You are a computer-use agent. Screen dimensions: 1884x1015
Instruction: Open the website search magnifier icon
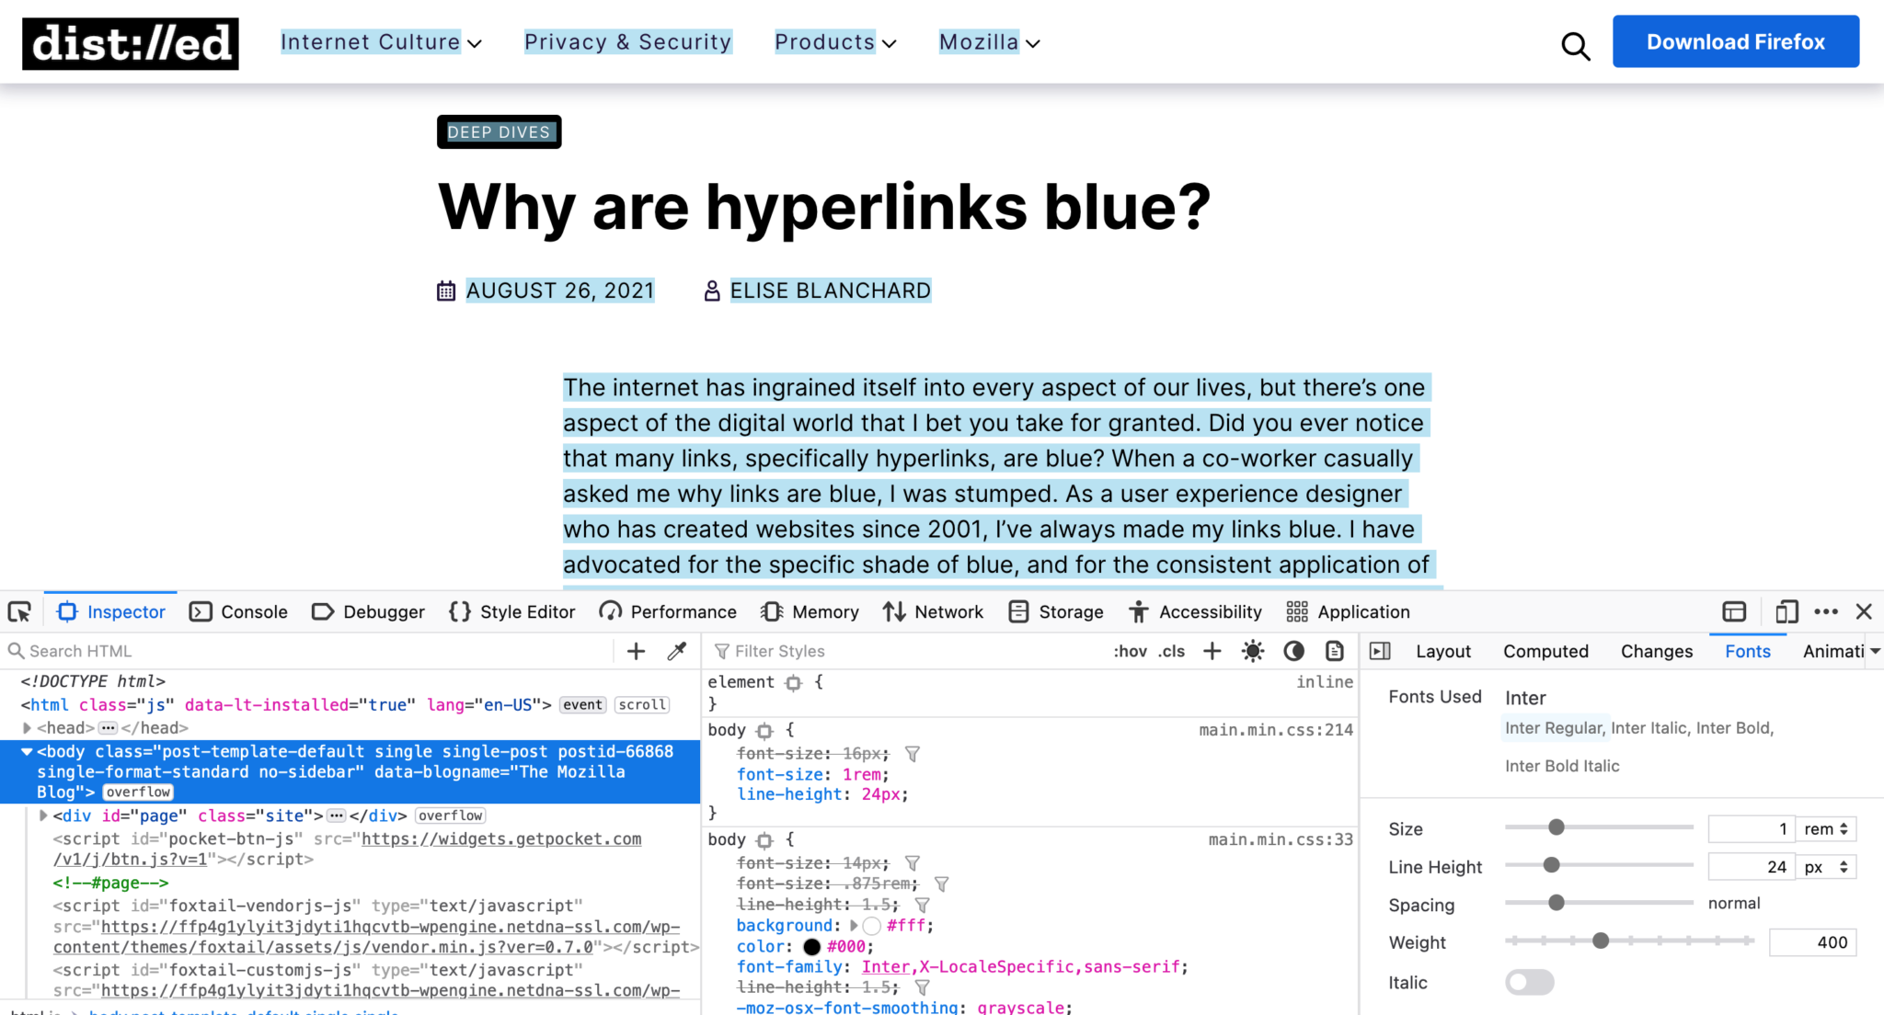[1576, 45]
